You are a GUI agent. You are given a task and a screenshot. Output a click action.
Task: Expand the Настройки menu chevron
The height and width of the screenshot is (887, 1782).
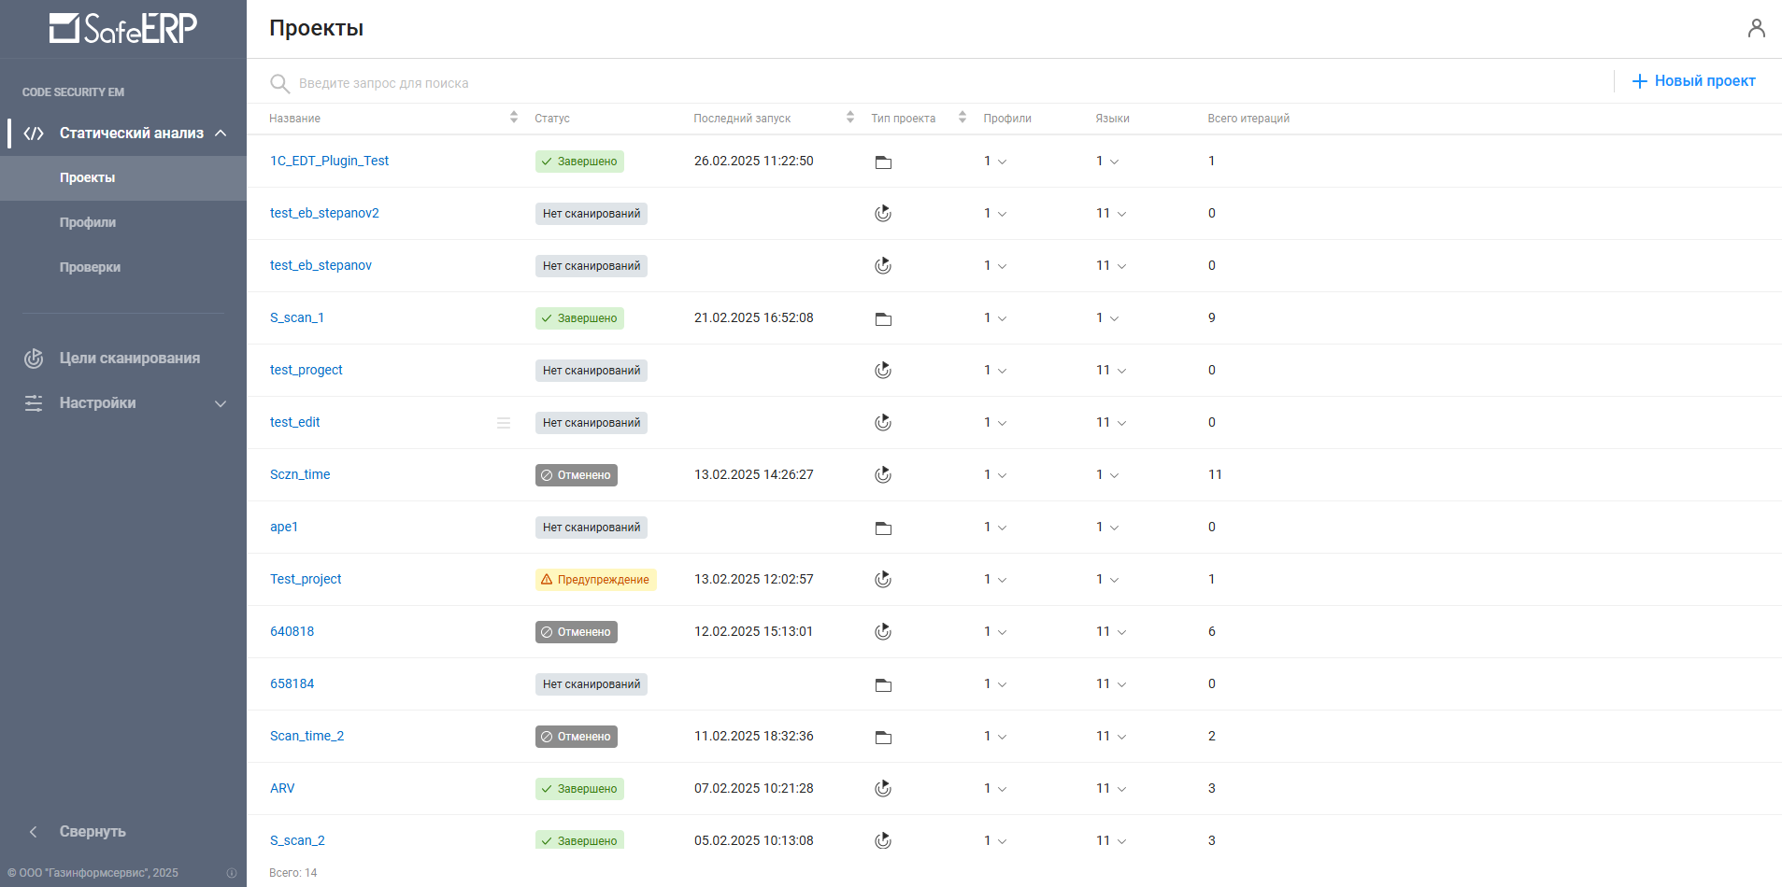(221, 403)
